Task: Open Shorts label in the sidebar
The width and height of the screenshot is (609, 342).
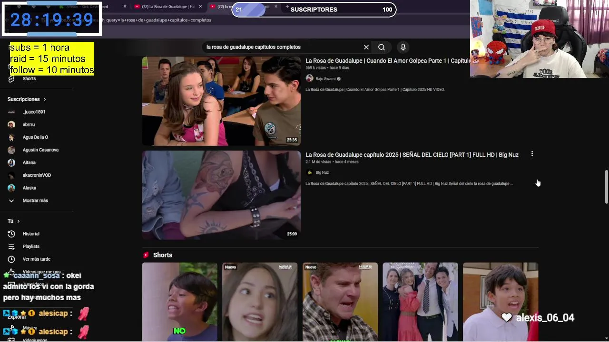Action: (x=29, y=78)
